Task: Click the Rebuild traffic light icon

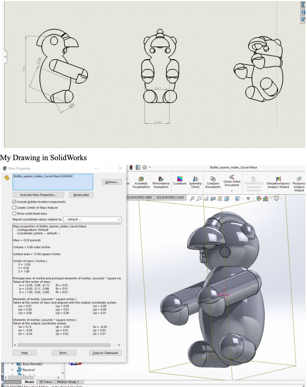Action: pos(131,168)
